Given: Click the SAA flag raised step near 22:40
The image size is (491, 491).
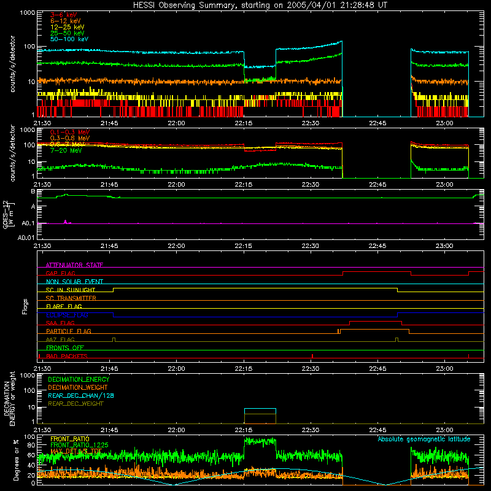Looking at the screenshot, I should [376, 322].
